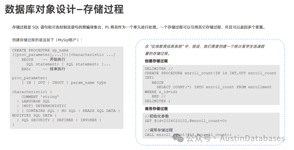
Task: Select the line DELIMITER ;
Action: coord(158,101)
